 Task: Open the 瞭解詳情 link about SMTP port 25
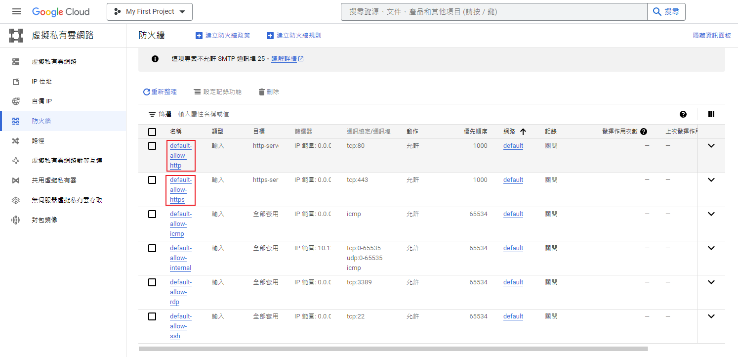[285, 58]
